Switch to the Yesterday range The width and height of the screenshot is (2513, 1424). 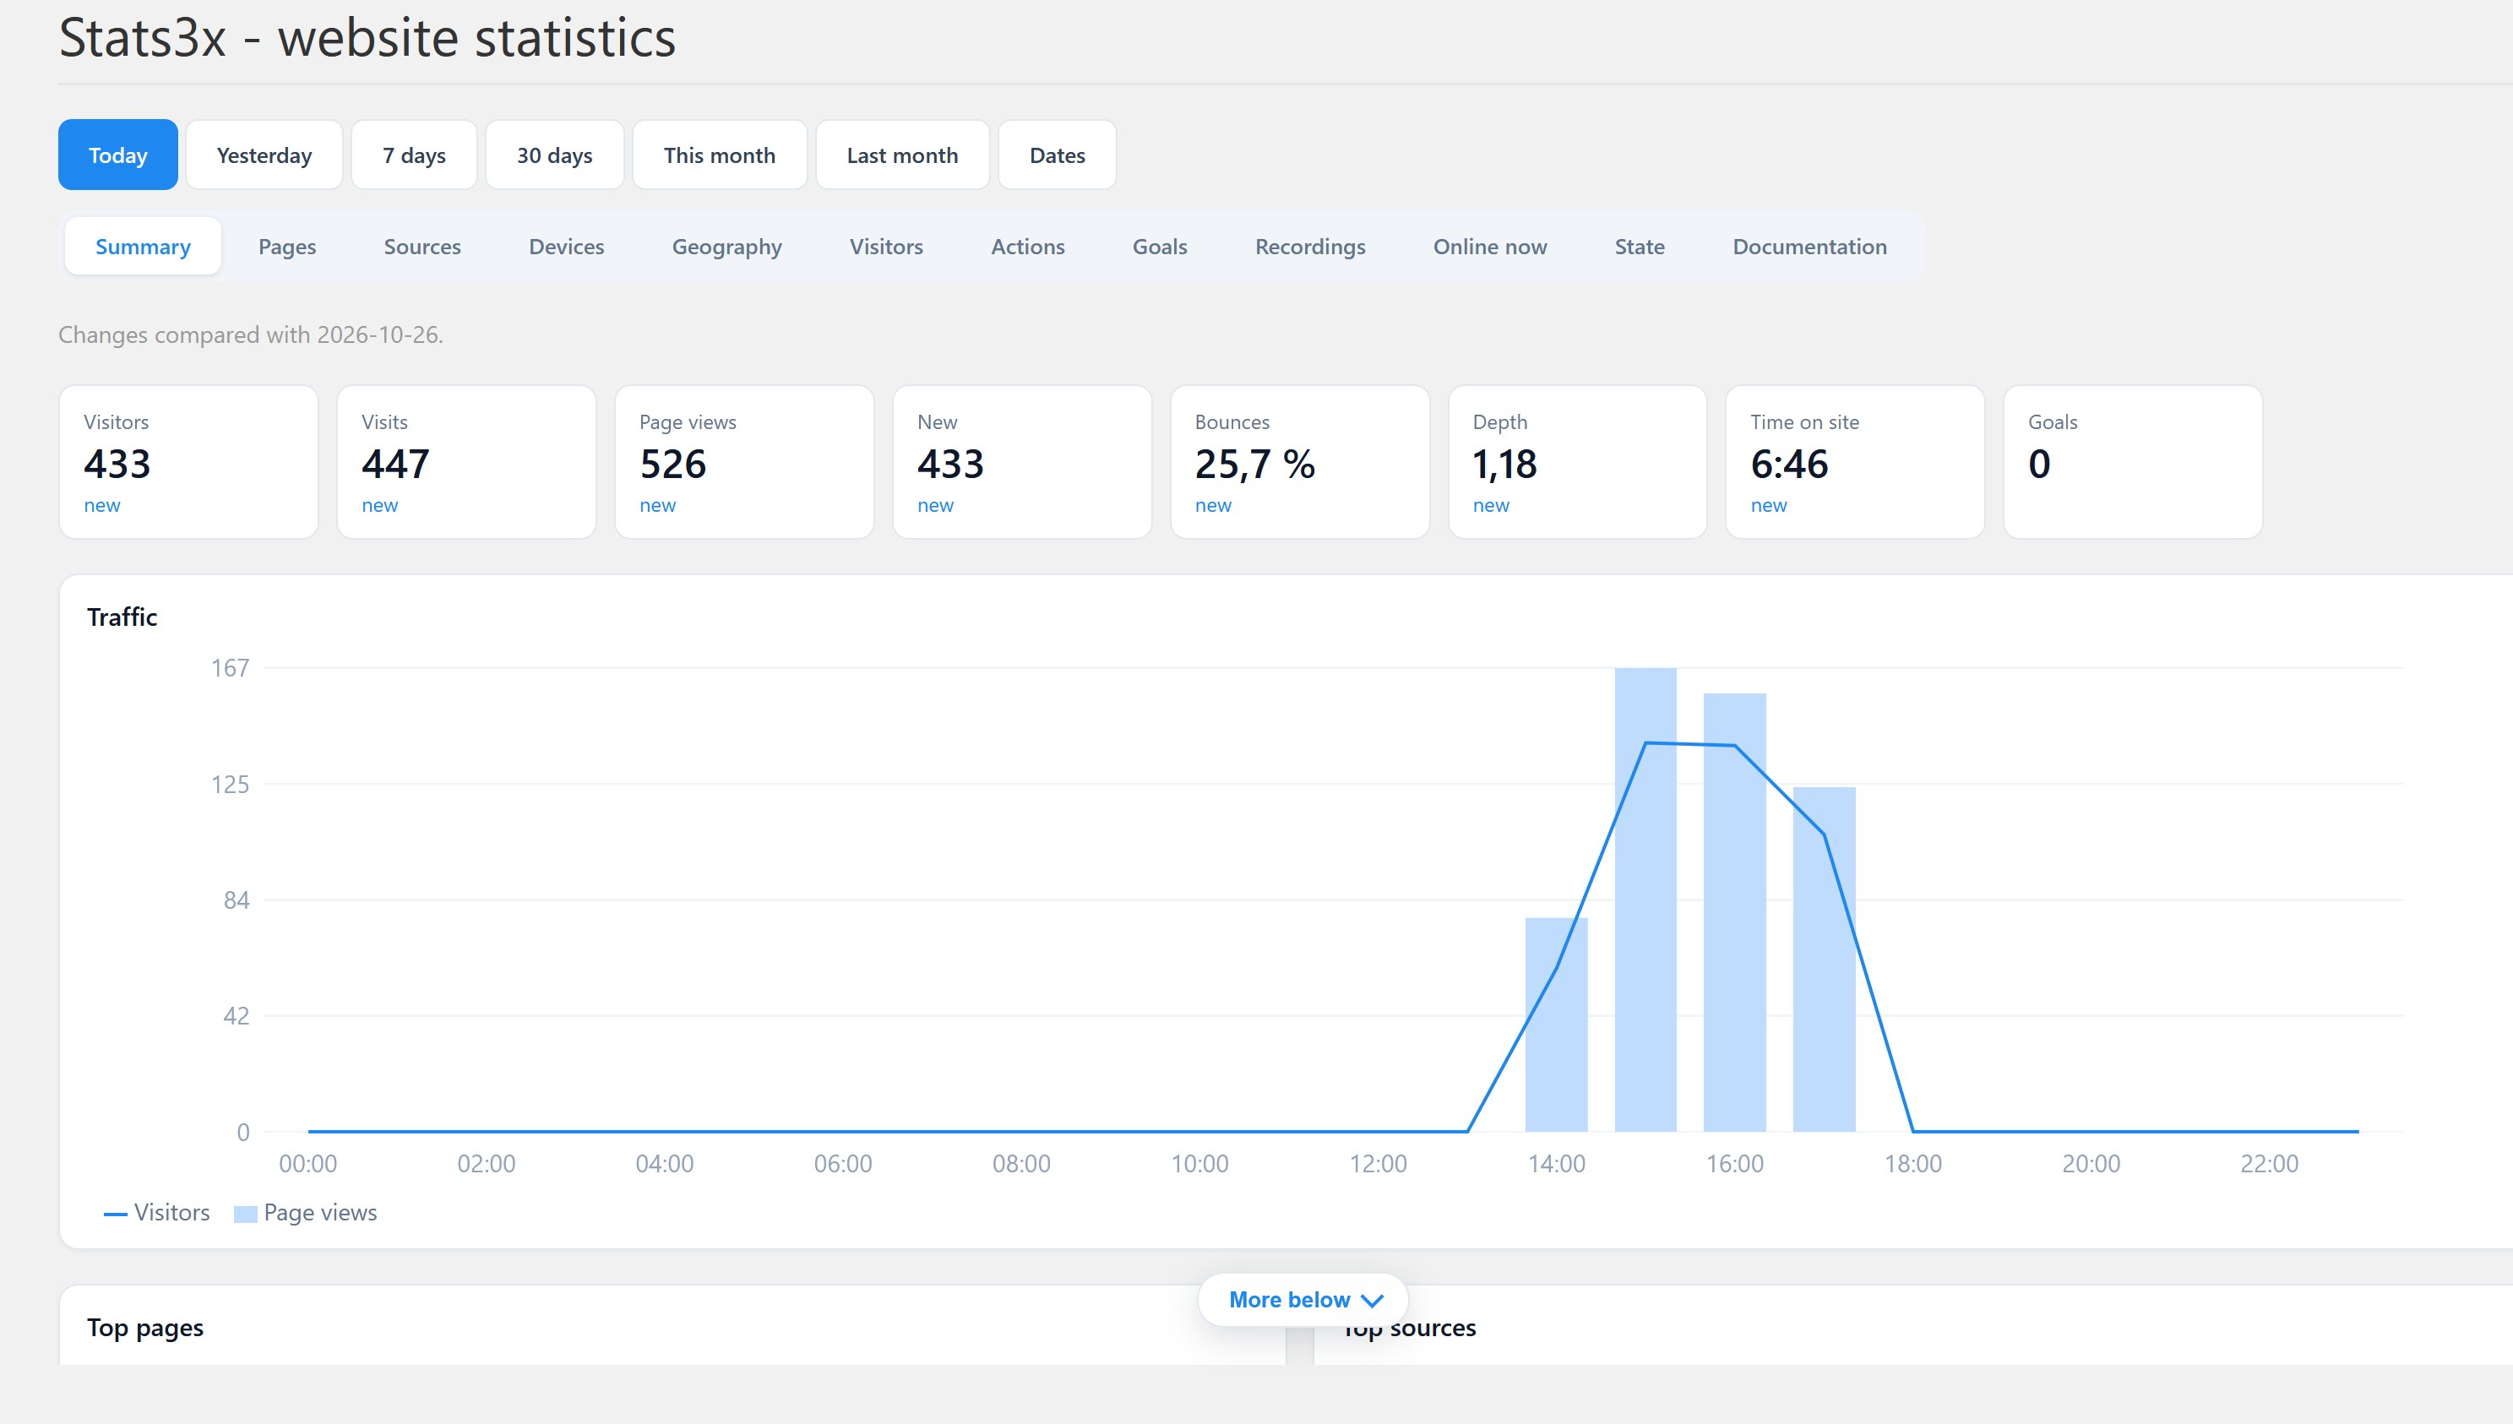click(x=264, y=155)
